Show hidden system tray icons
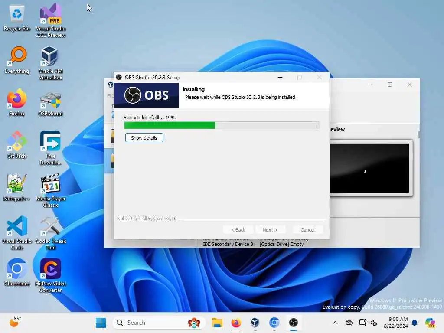 pyautogui.click(x=335, y=323)
